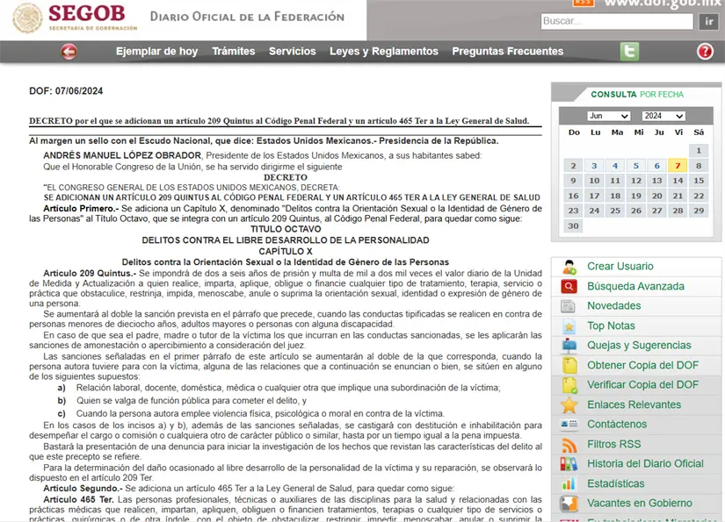The image size is (725, 522).
Task: Open the red help question mark icon
Action: (705, 52)
